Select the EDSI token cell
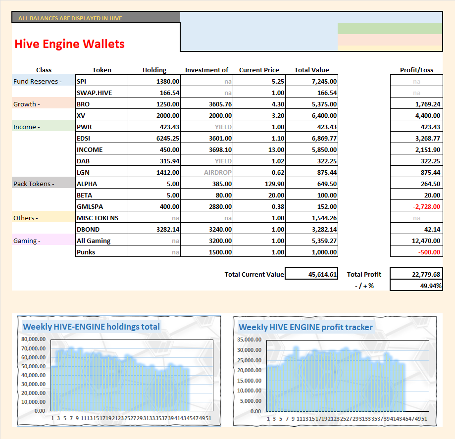This screenshot has width=455, height=439. (x=101, y=137)
